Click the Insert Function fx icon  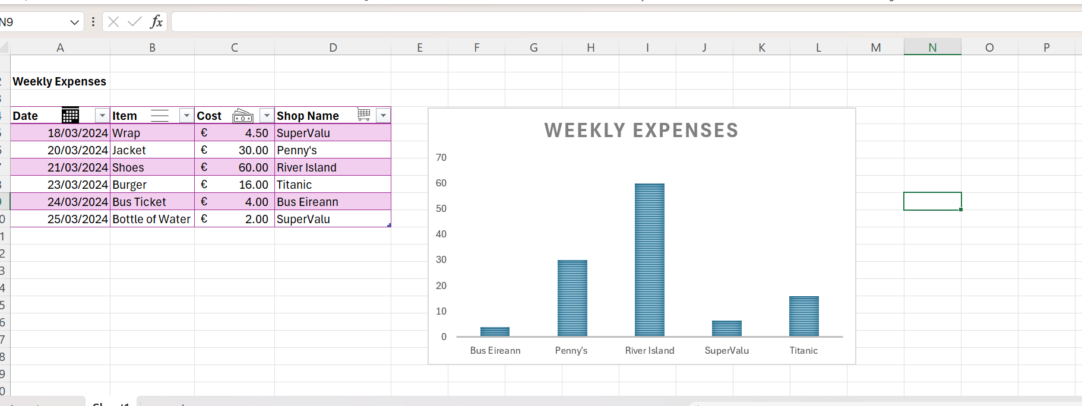coord(156,22)
